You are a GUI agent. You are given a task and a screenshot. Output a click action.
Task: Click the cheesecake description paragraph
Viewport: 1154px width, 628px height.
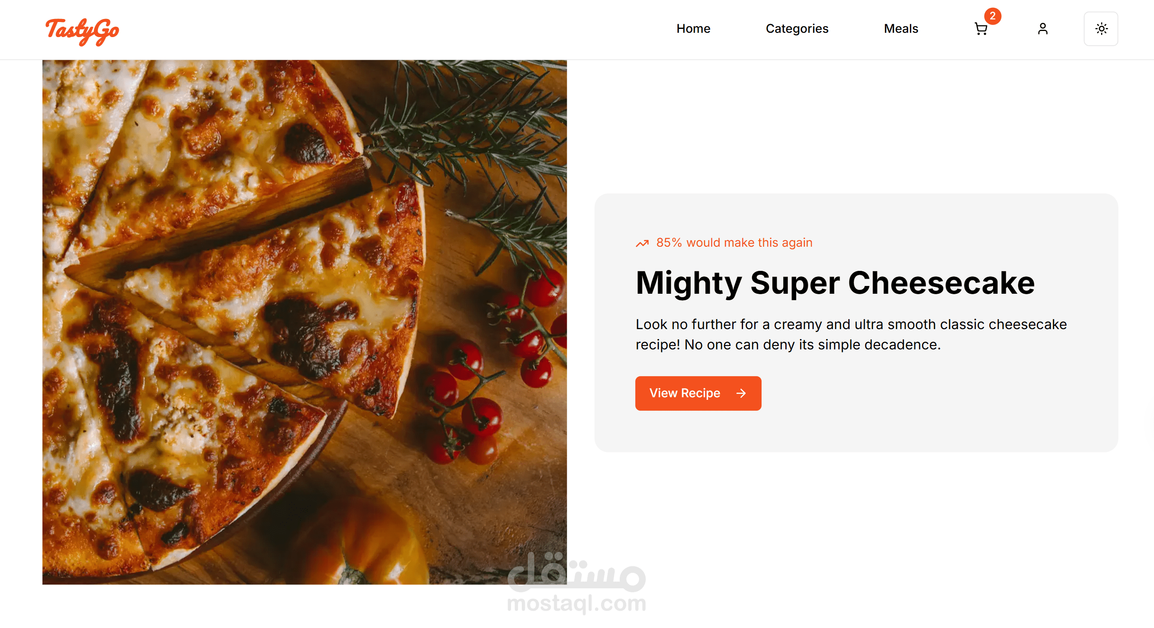851,334
